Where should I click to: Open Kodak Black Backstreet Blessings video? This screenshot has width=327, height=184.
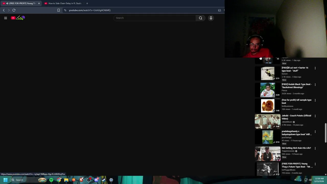coord(297,86)
